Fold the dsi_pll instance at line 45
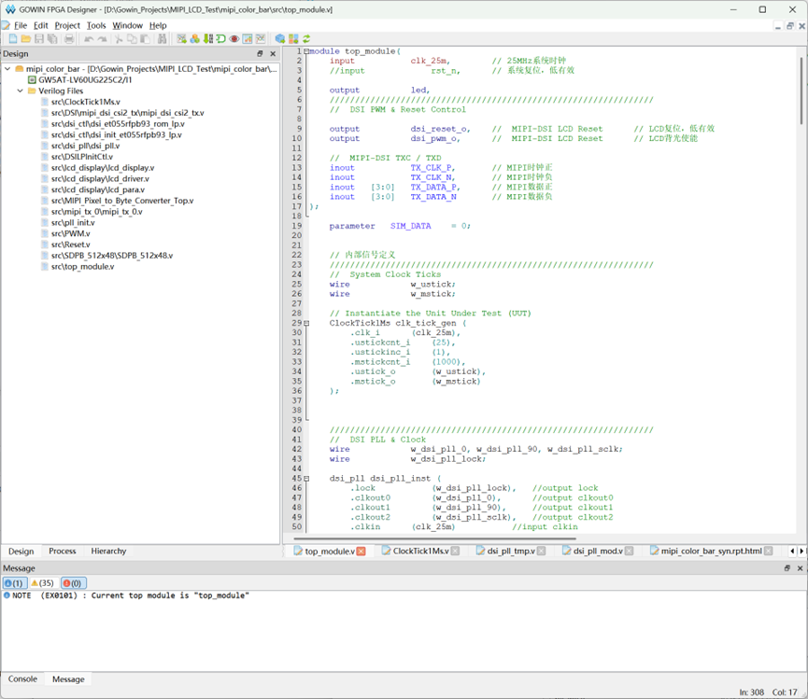Image resolution: width=808 pixels, height=699 pixels. [x=306, y=479]
